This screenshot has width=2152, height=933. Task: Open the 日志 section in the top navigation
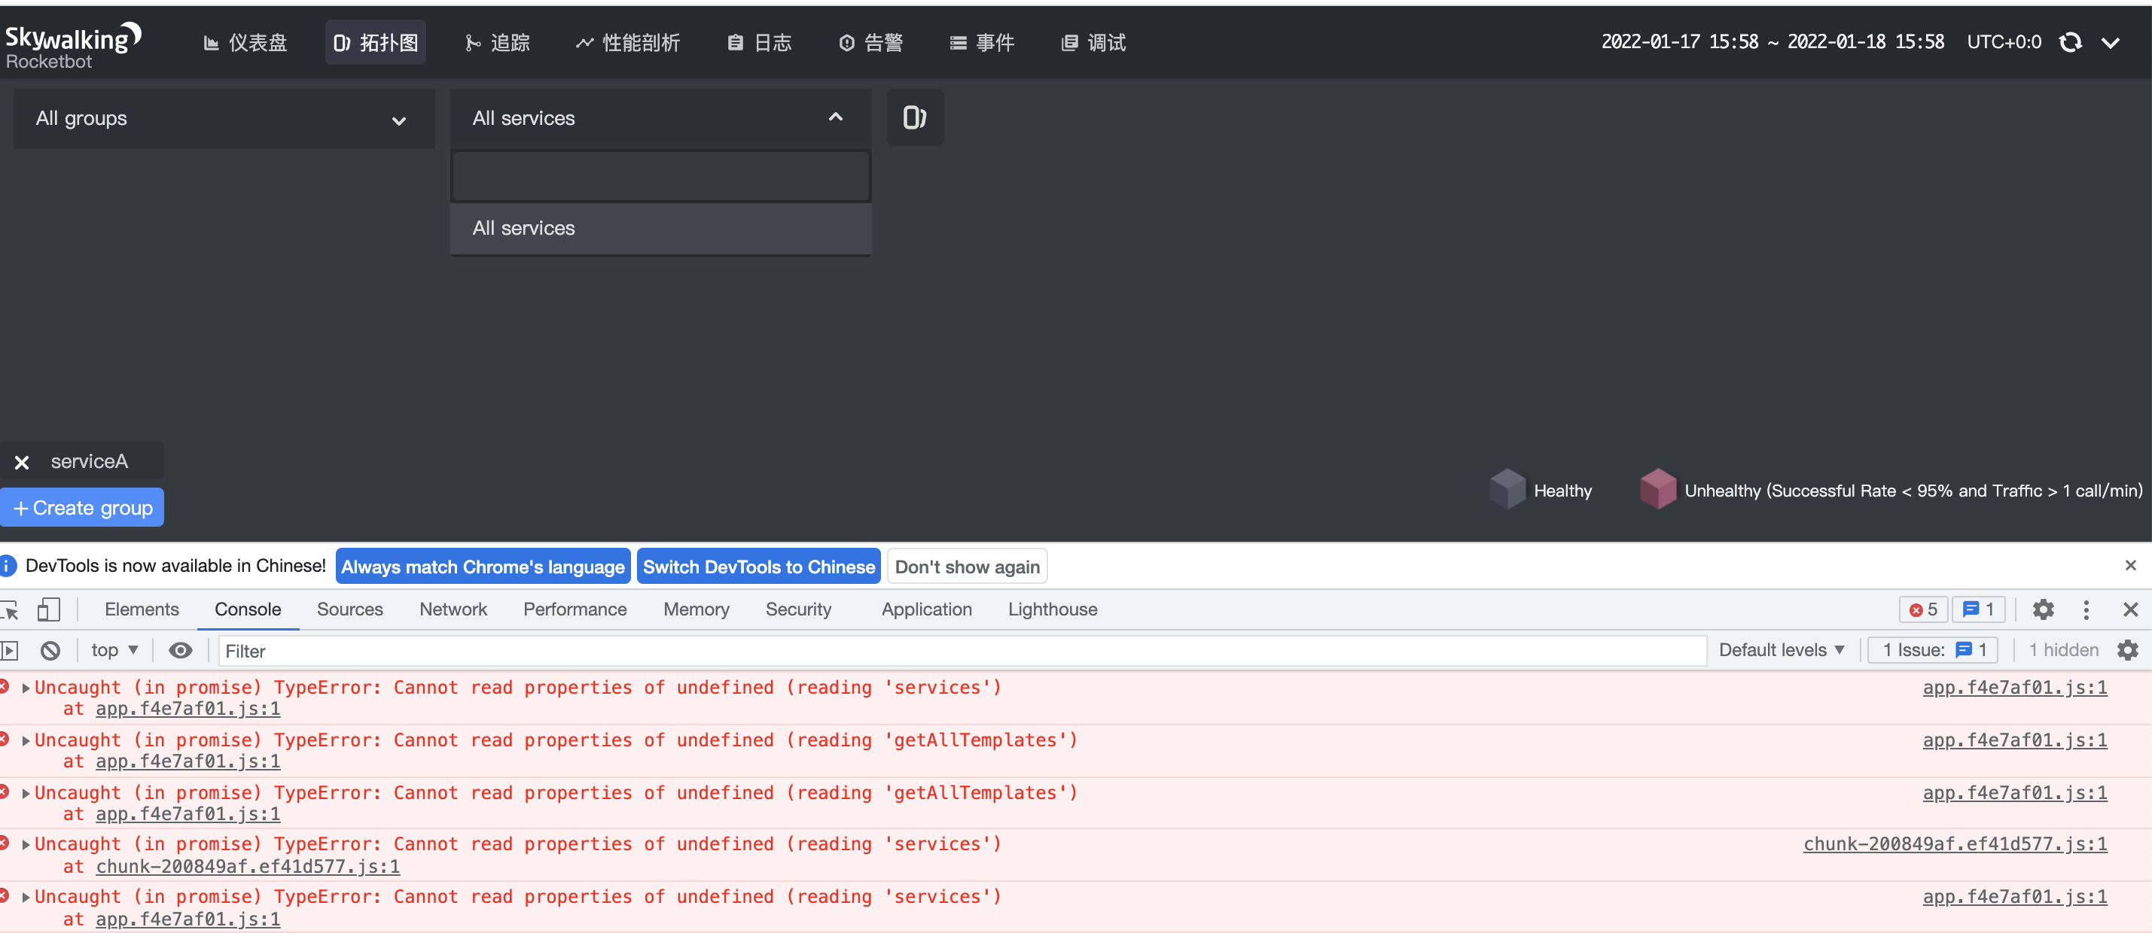(758, 41)
